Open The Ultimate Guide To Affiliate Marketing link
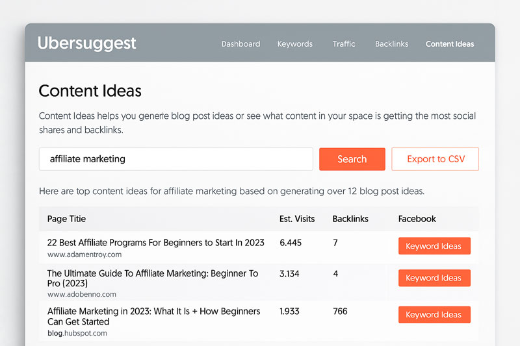Viewport: 520px width, 346px height. click(153, 278)
